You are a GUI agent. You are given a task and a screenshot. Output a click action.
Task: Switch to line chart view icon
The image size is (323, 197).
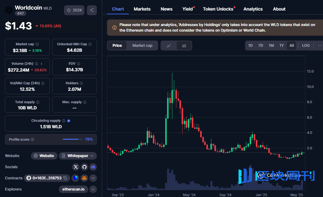coord(169,46)
